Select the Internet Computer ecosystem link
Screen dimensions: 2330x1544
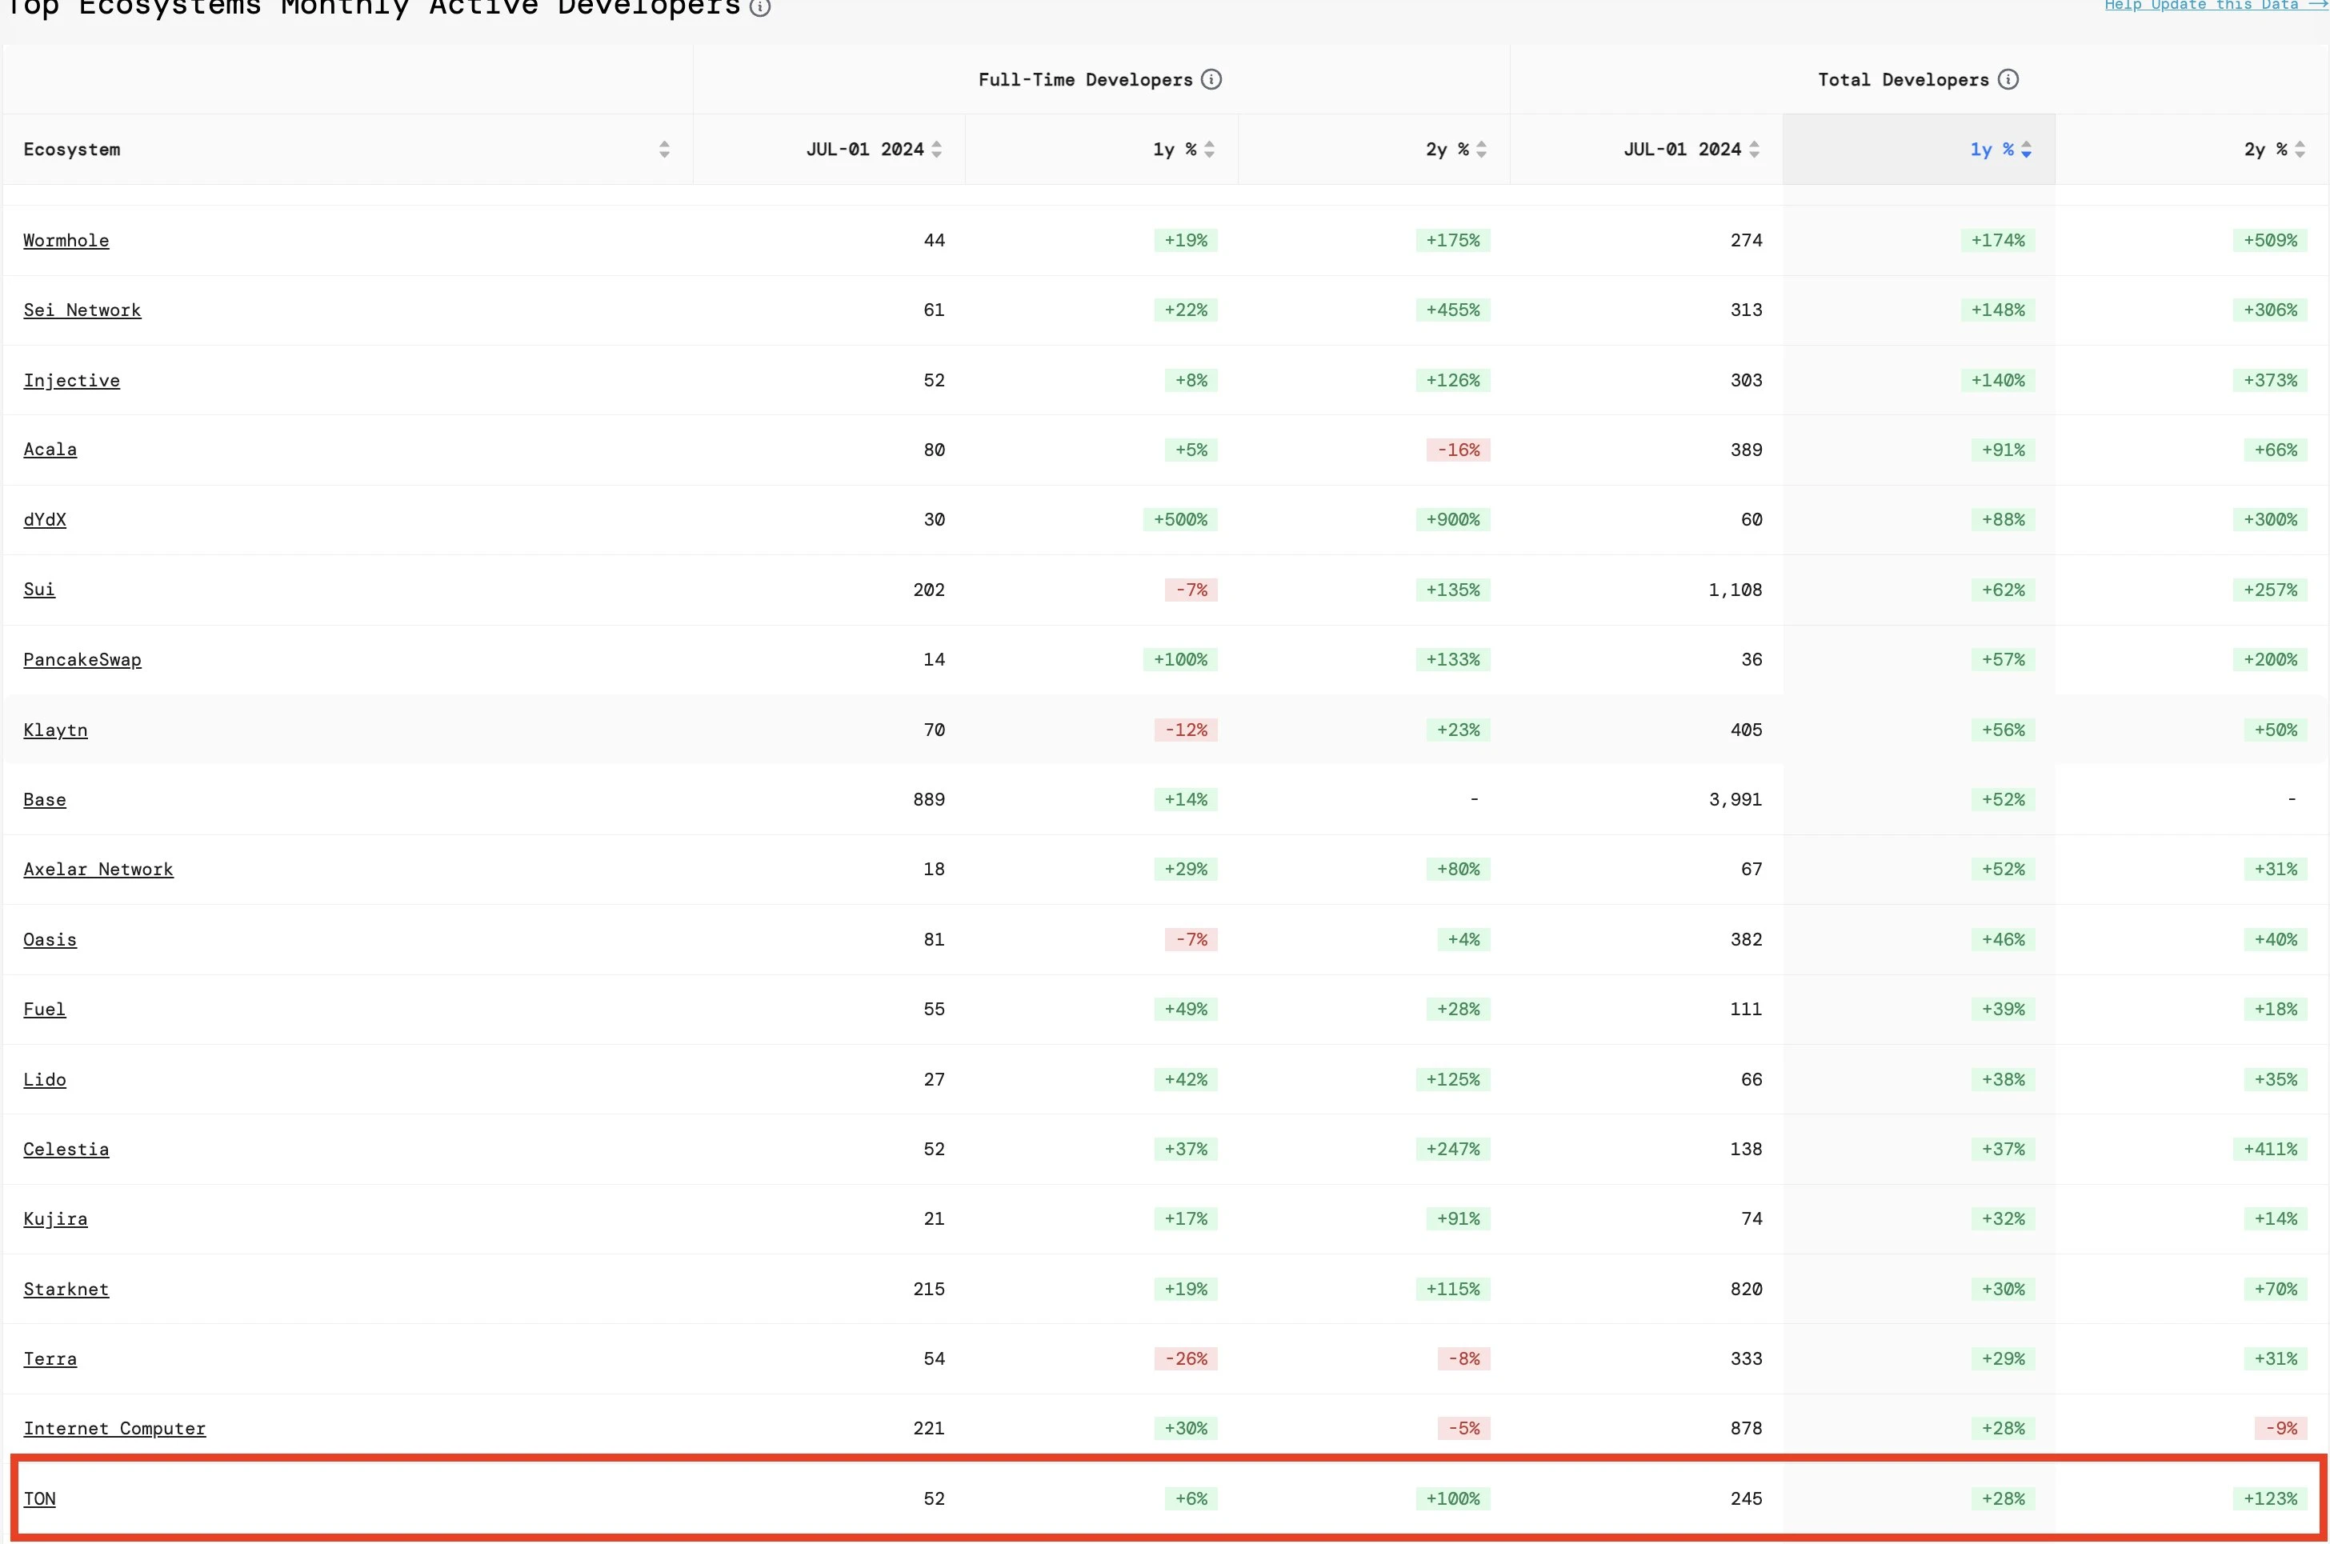114,1429
